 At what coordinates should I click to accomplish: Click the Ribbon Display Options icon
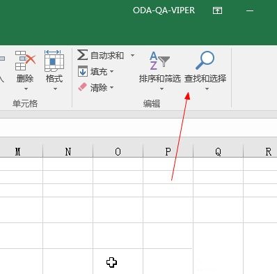[217, 10]
